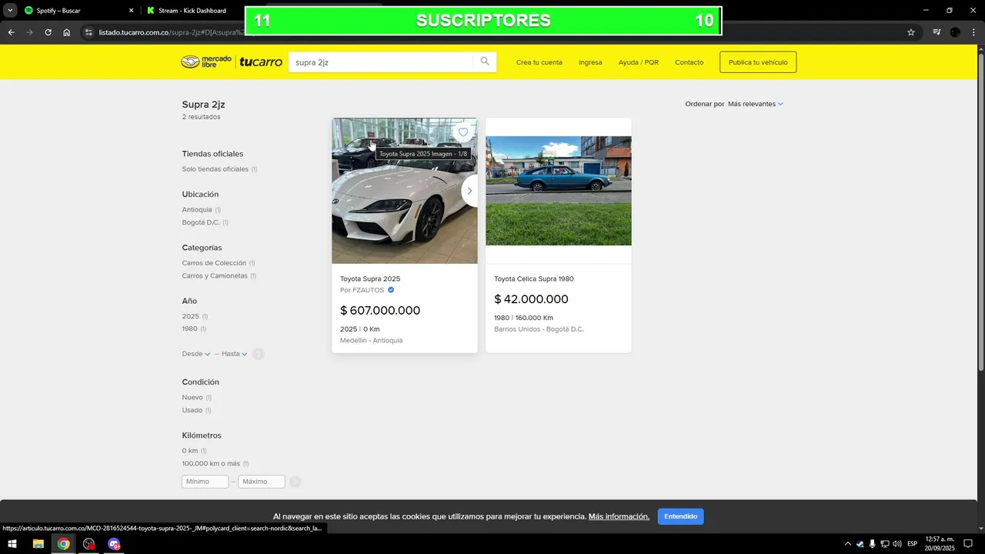
Task: Filter by Solo tiendas oficiales
Action: (215, 169)
